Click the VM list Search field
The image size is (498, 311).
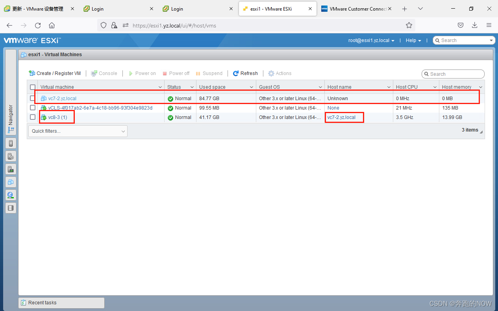click(x=453, y=74)
